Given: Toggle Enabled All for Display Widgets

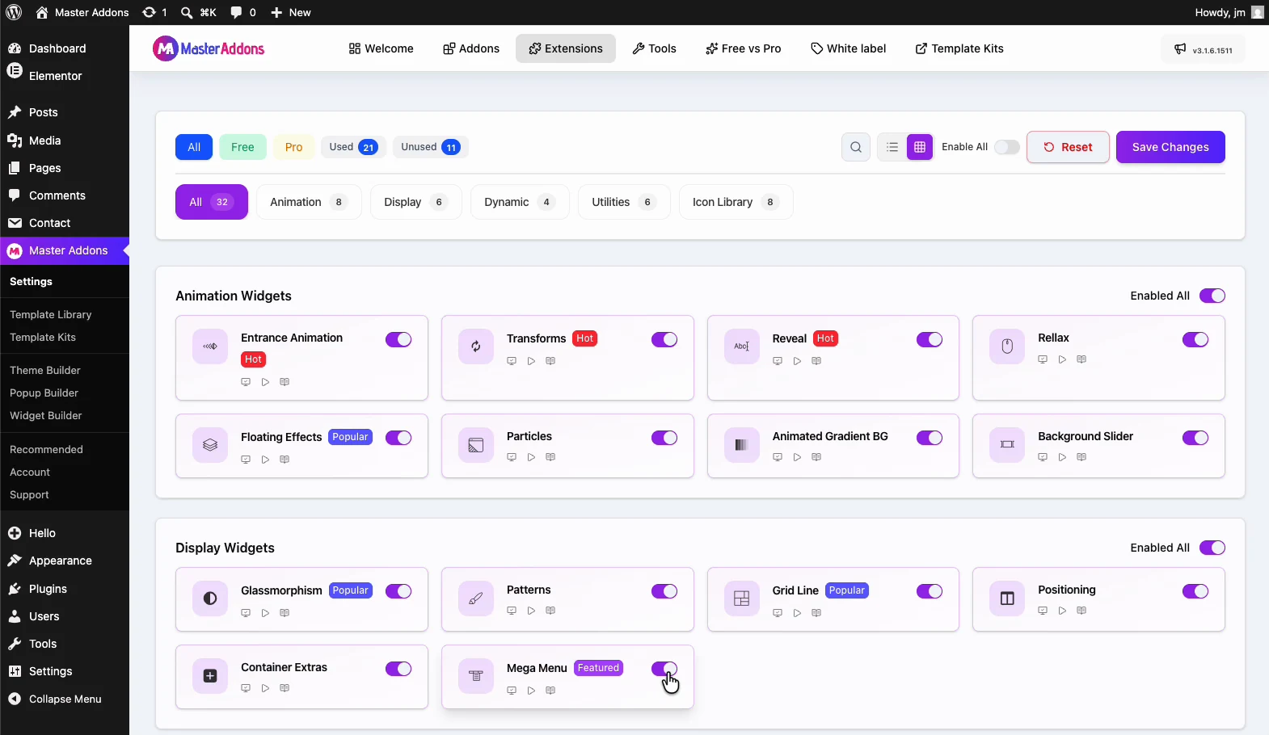Looking at the screenshot, I should [1212, 548].
